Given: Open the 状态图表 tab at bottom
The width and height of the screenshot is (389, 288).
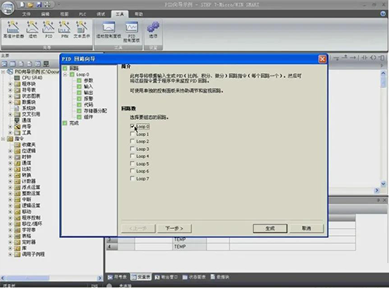Looking at the screenshot, I should 194,277.
